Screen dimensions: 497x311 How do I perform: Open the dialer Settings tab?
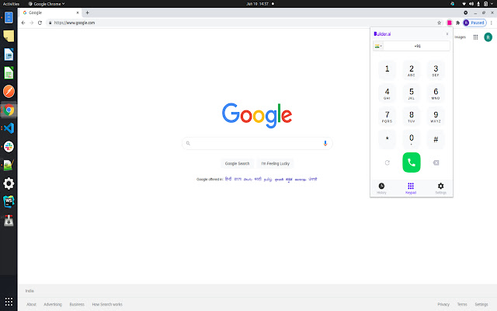pos(440,188)
